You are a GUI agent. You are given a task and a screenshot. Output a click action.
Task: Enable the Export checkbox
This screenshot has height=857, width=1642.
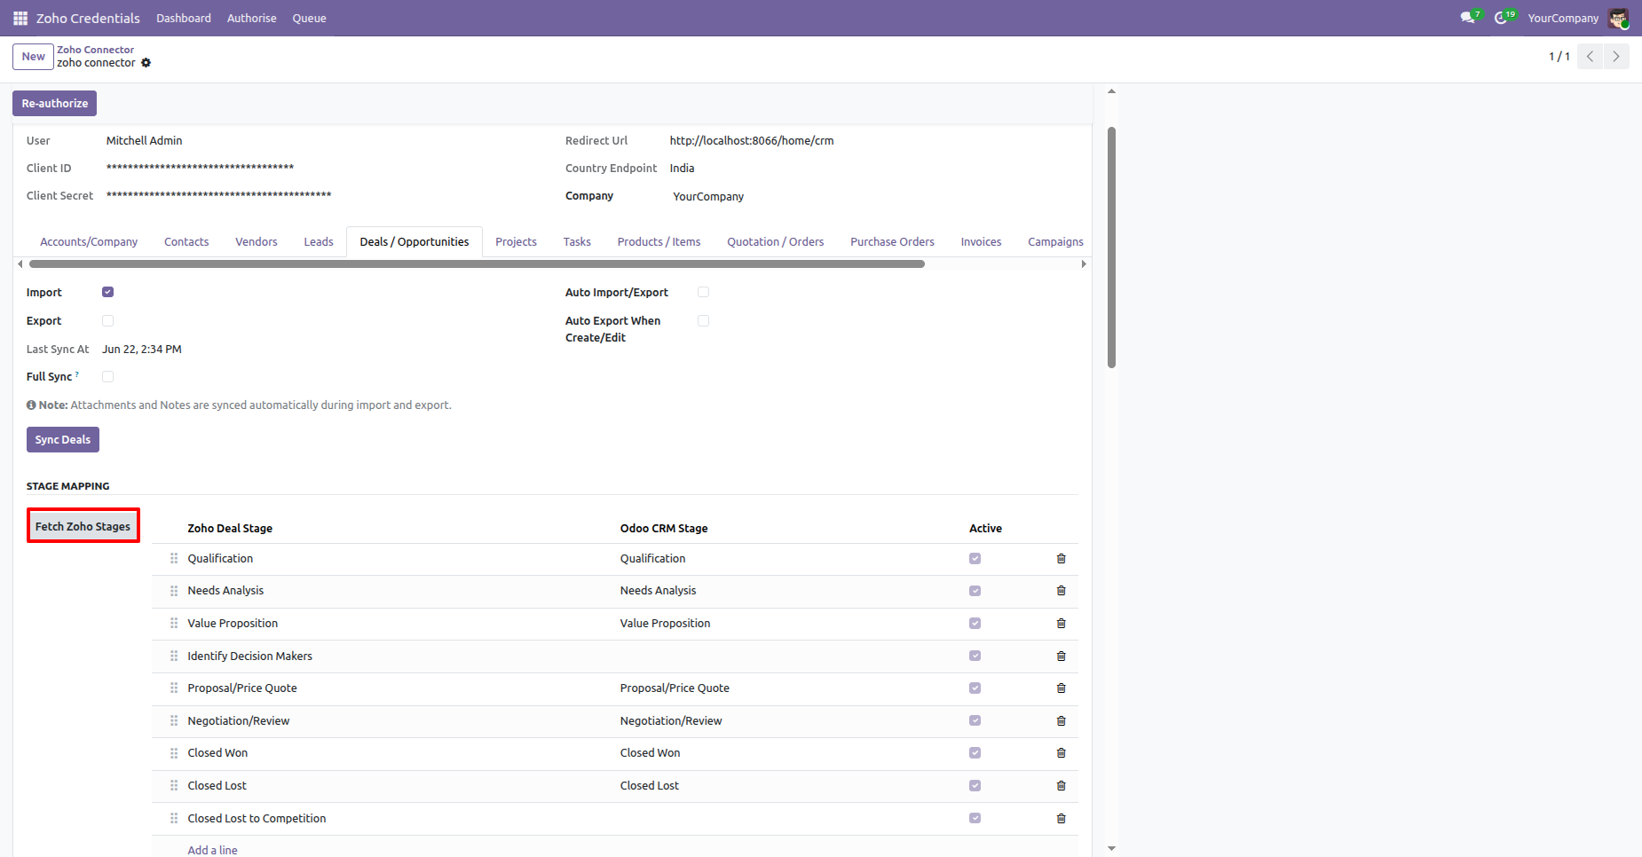[x=107, y=320]
